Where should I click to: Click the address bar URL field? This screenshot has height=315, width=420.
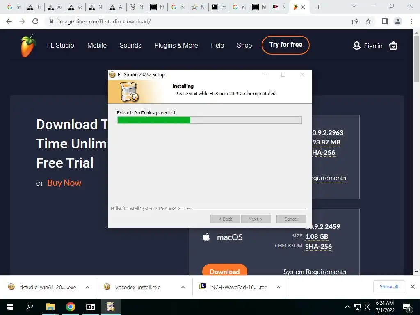pos(198,21)
